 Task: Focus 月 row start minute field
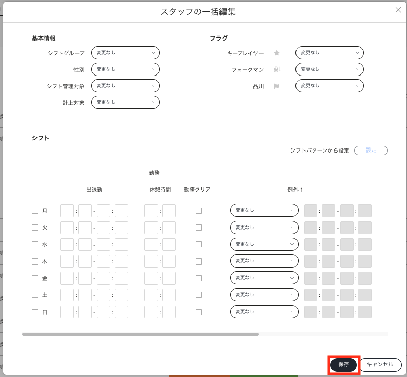(x=85, y=211)
